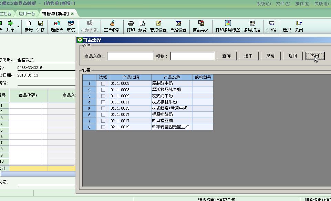Check the box for 枕式核桃牛奶
The height and width of the screenshot is (201, 331).
pyautogui.click(x=103, y=102)
